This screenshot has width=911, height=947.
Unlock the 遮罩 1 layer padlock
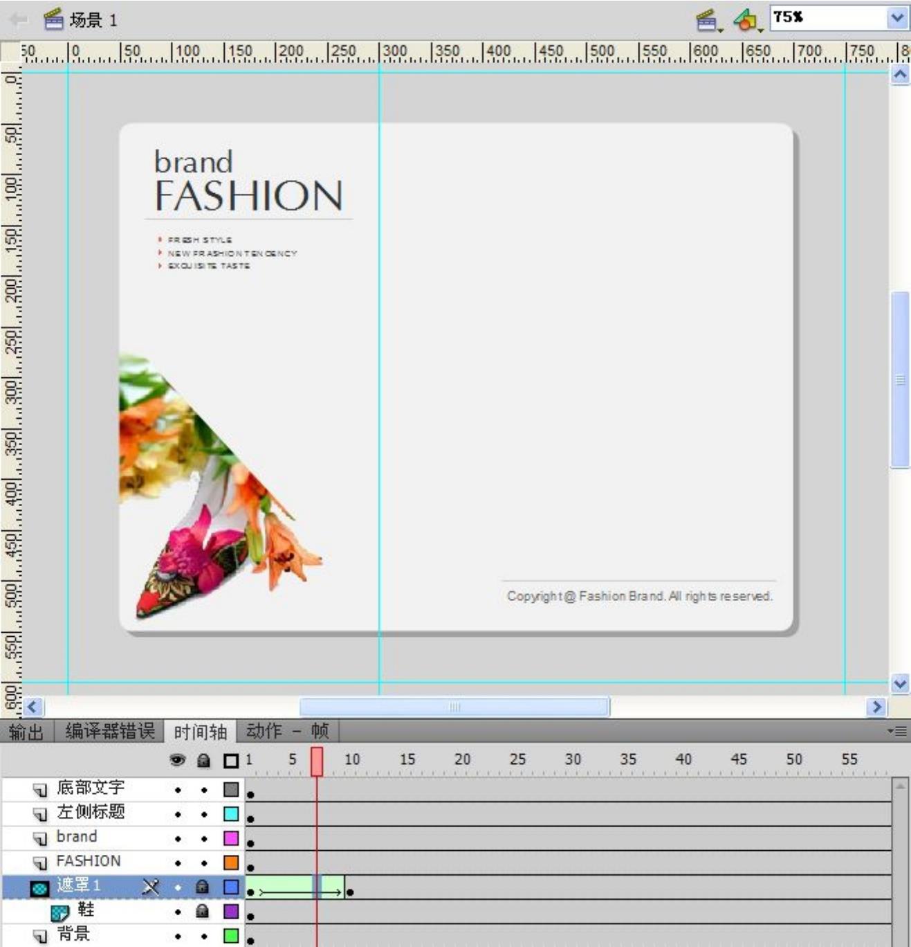point(203,887)
